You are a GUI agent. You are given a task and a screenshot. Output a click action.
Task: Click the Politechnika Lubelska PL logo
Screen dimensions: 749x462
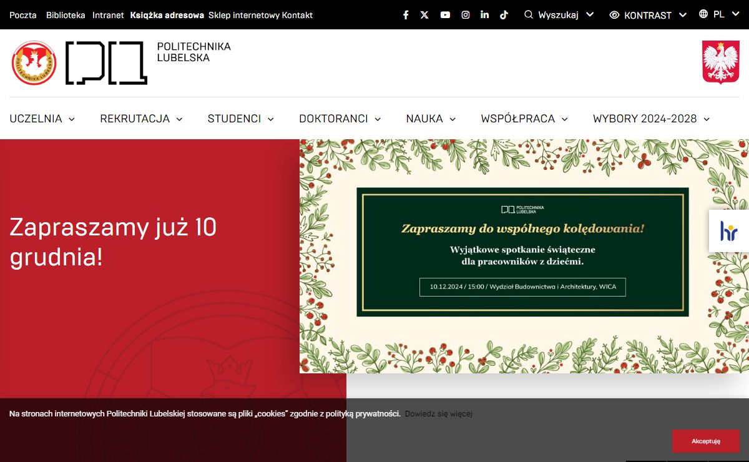click(x=107, y=63)
